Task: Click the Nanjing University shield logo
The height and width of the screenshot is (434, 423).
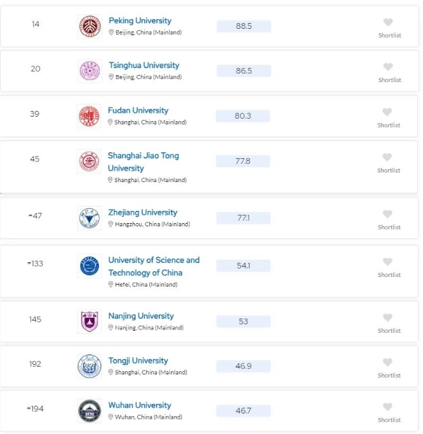Action: click(89, 321)
